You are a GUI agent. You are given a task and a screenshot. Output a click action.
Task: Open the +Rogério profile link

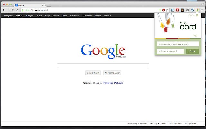[x=8, y=15]
